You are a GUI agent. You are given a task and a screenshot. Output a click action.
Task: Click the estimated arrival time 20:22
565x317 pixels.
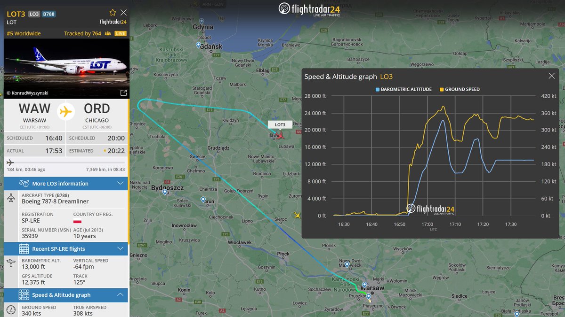click(115, 151)
